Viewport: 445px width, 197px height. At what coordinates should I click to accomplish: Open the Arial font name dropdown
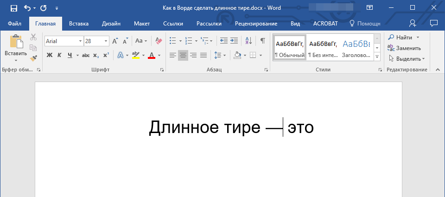(80, 41)
